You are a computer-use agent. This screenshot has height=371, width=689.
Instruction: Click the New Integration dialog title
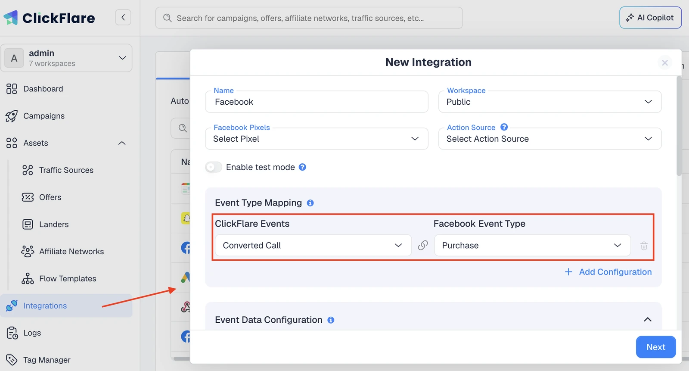(x=428, y=62)
